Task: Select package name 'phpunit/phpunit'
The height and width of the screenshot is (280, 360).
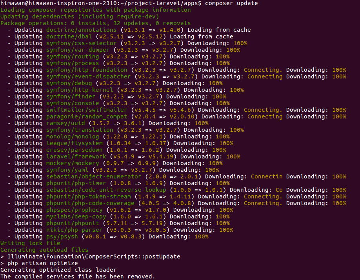Action: click(x=73, y=223)
